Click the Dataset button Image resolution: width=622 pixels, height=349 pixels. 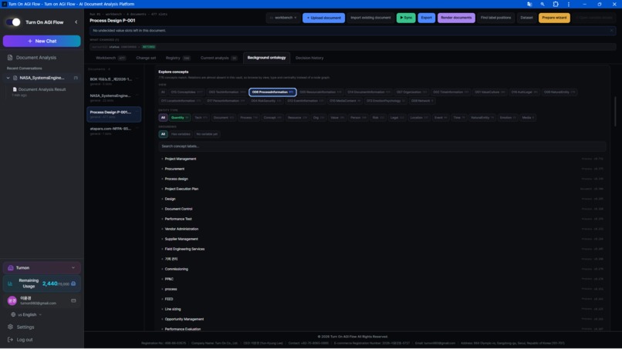(526, 18)
